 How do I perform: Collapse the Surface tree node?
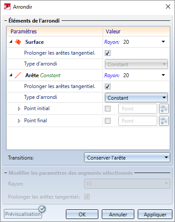coord(11,42)
